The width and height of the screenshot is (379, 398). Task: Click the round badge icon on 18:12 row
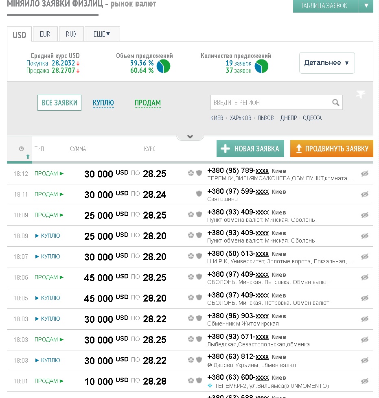191,173
